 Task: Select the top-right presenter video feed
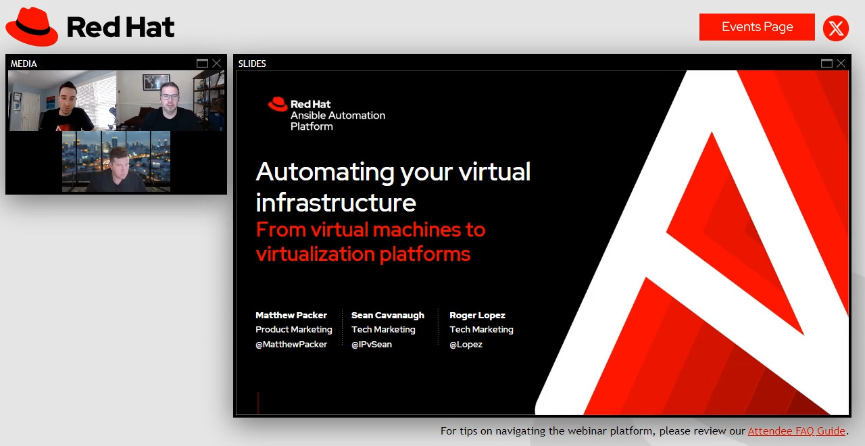click(171, 101)
